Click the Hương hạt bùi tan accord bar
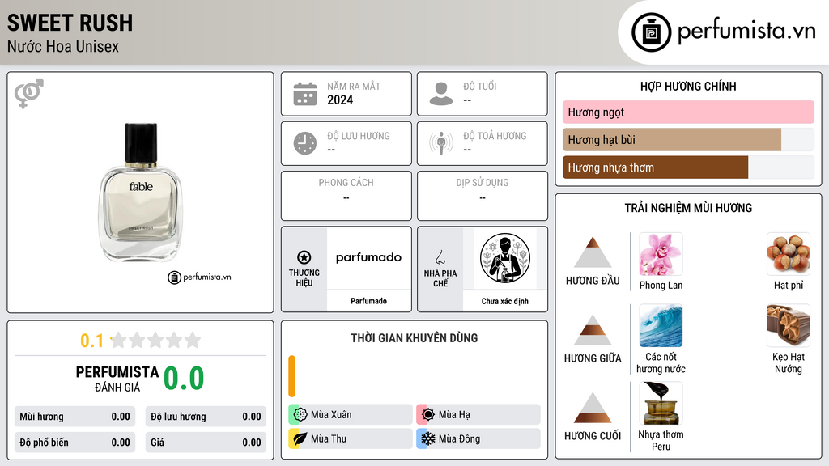Viewport: 829px width, 466px height. tap(672, 140)
